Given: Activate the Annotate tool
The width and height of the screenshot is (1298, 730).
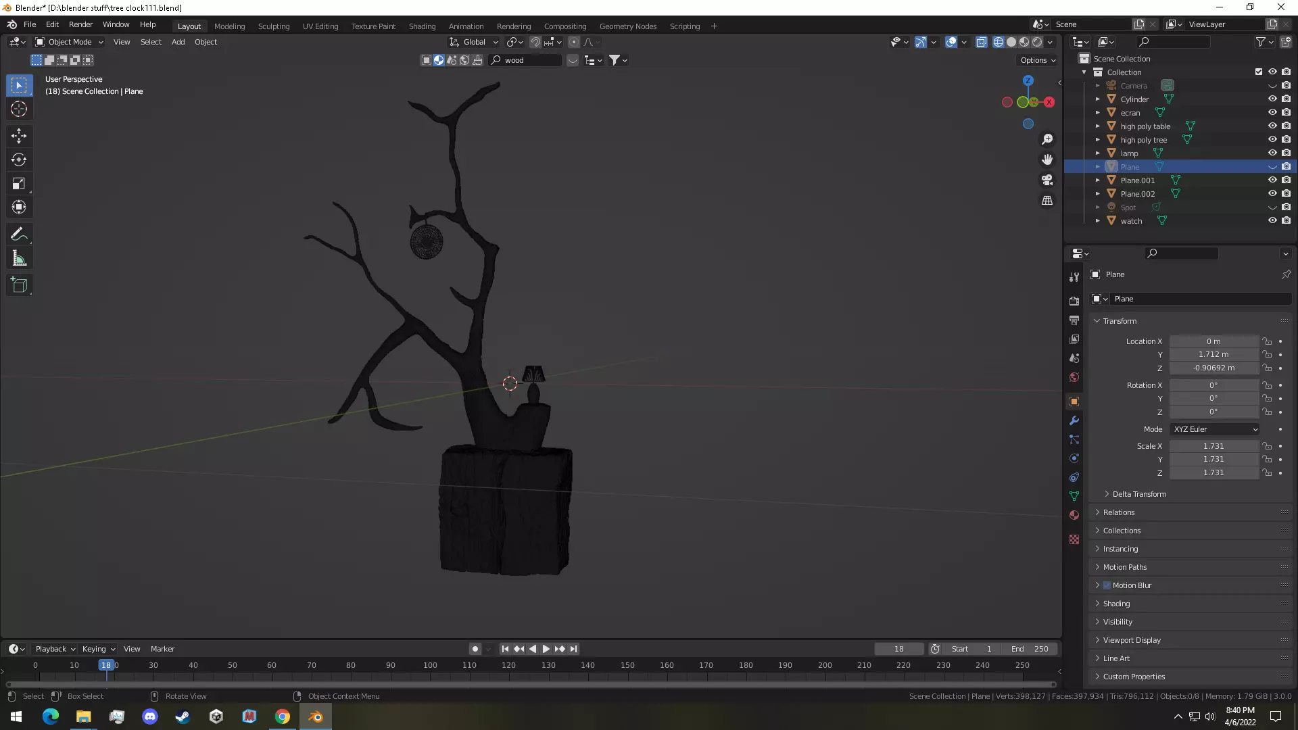Looking at the screenshot, I should (19, 235).
